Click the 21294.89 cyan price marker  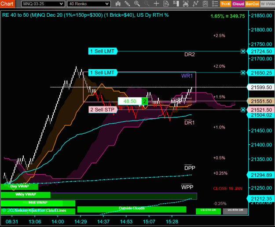pos(260,175)
